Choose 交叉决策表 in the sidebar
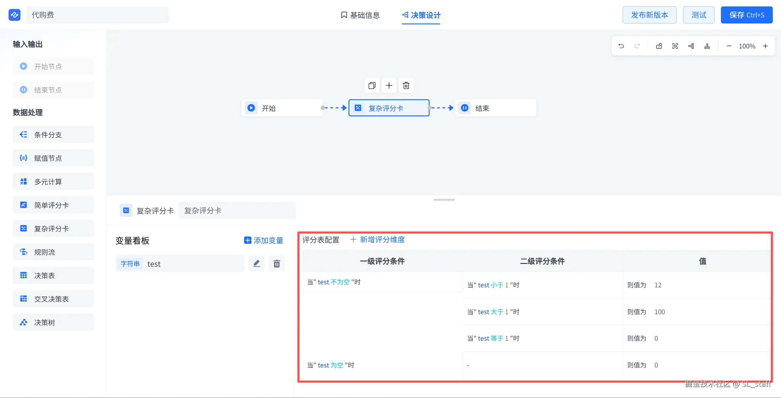Viewport: 781px width, 398px height. (x=53, y=299)
